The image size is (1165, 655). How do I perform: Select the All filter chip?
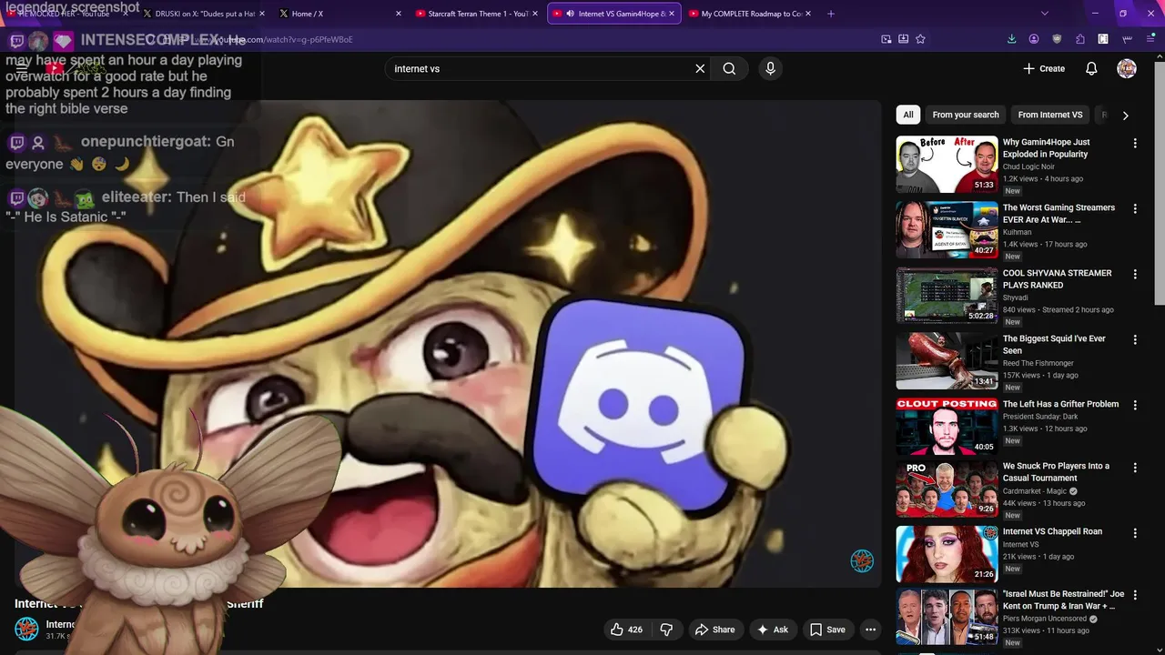pos(908,115)
